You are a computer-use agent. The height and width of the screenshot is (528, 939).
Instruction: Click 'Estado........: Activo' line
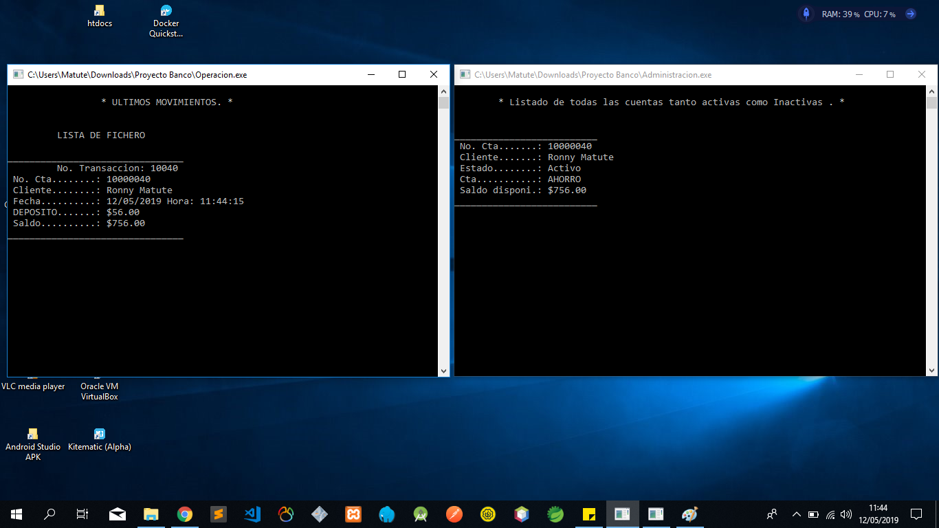520,168
